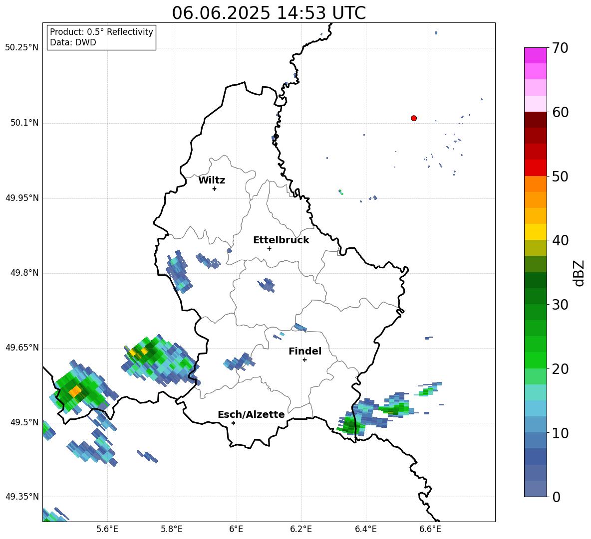
Task: Click the orange colorbar swatch above 50
Action: tap(535, 183)
